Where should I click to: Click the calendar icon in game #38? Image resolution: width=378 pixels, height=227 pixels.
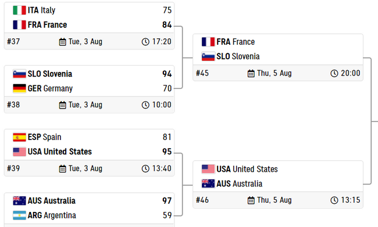tap(62, 105)
